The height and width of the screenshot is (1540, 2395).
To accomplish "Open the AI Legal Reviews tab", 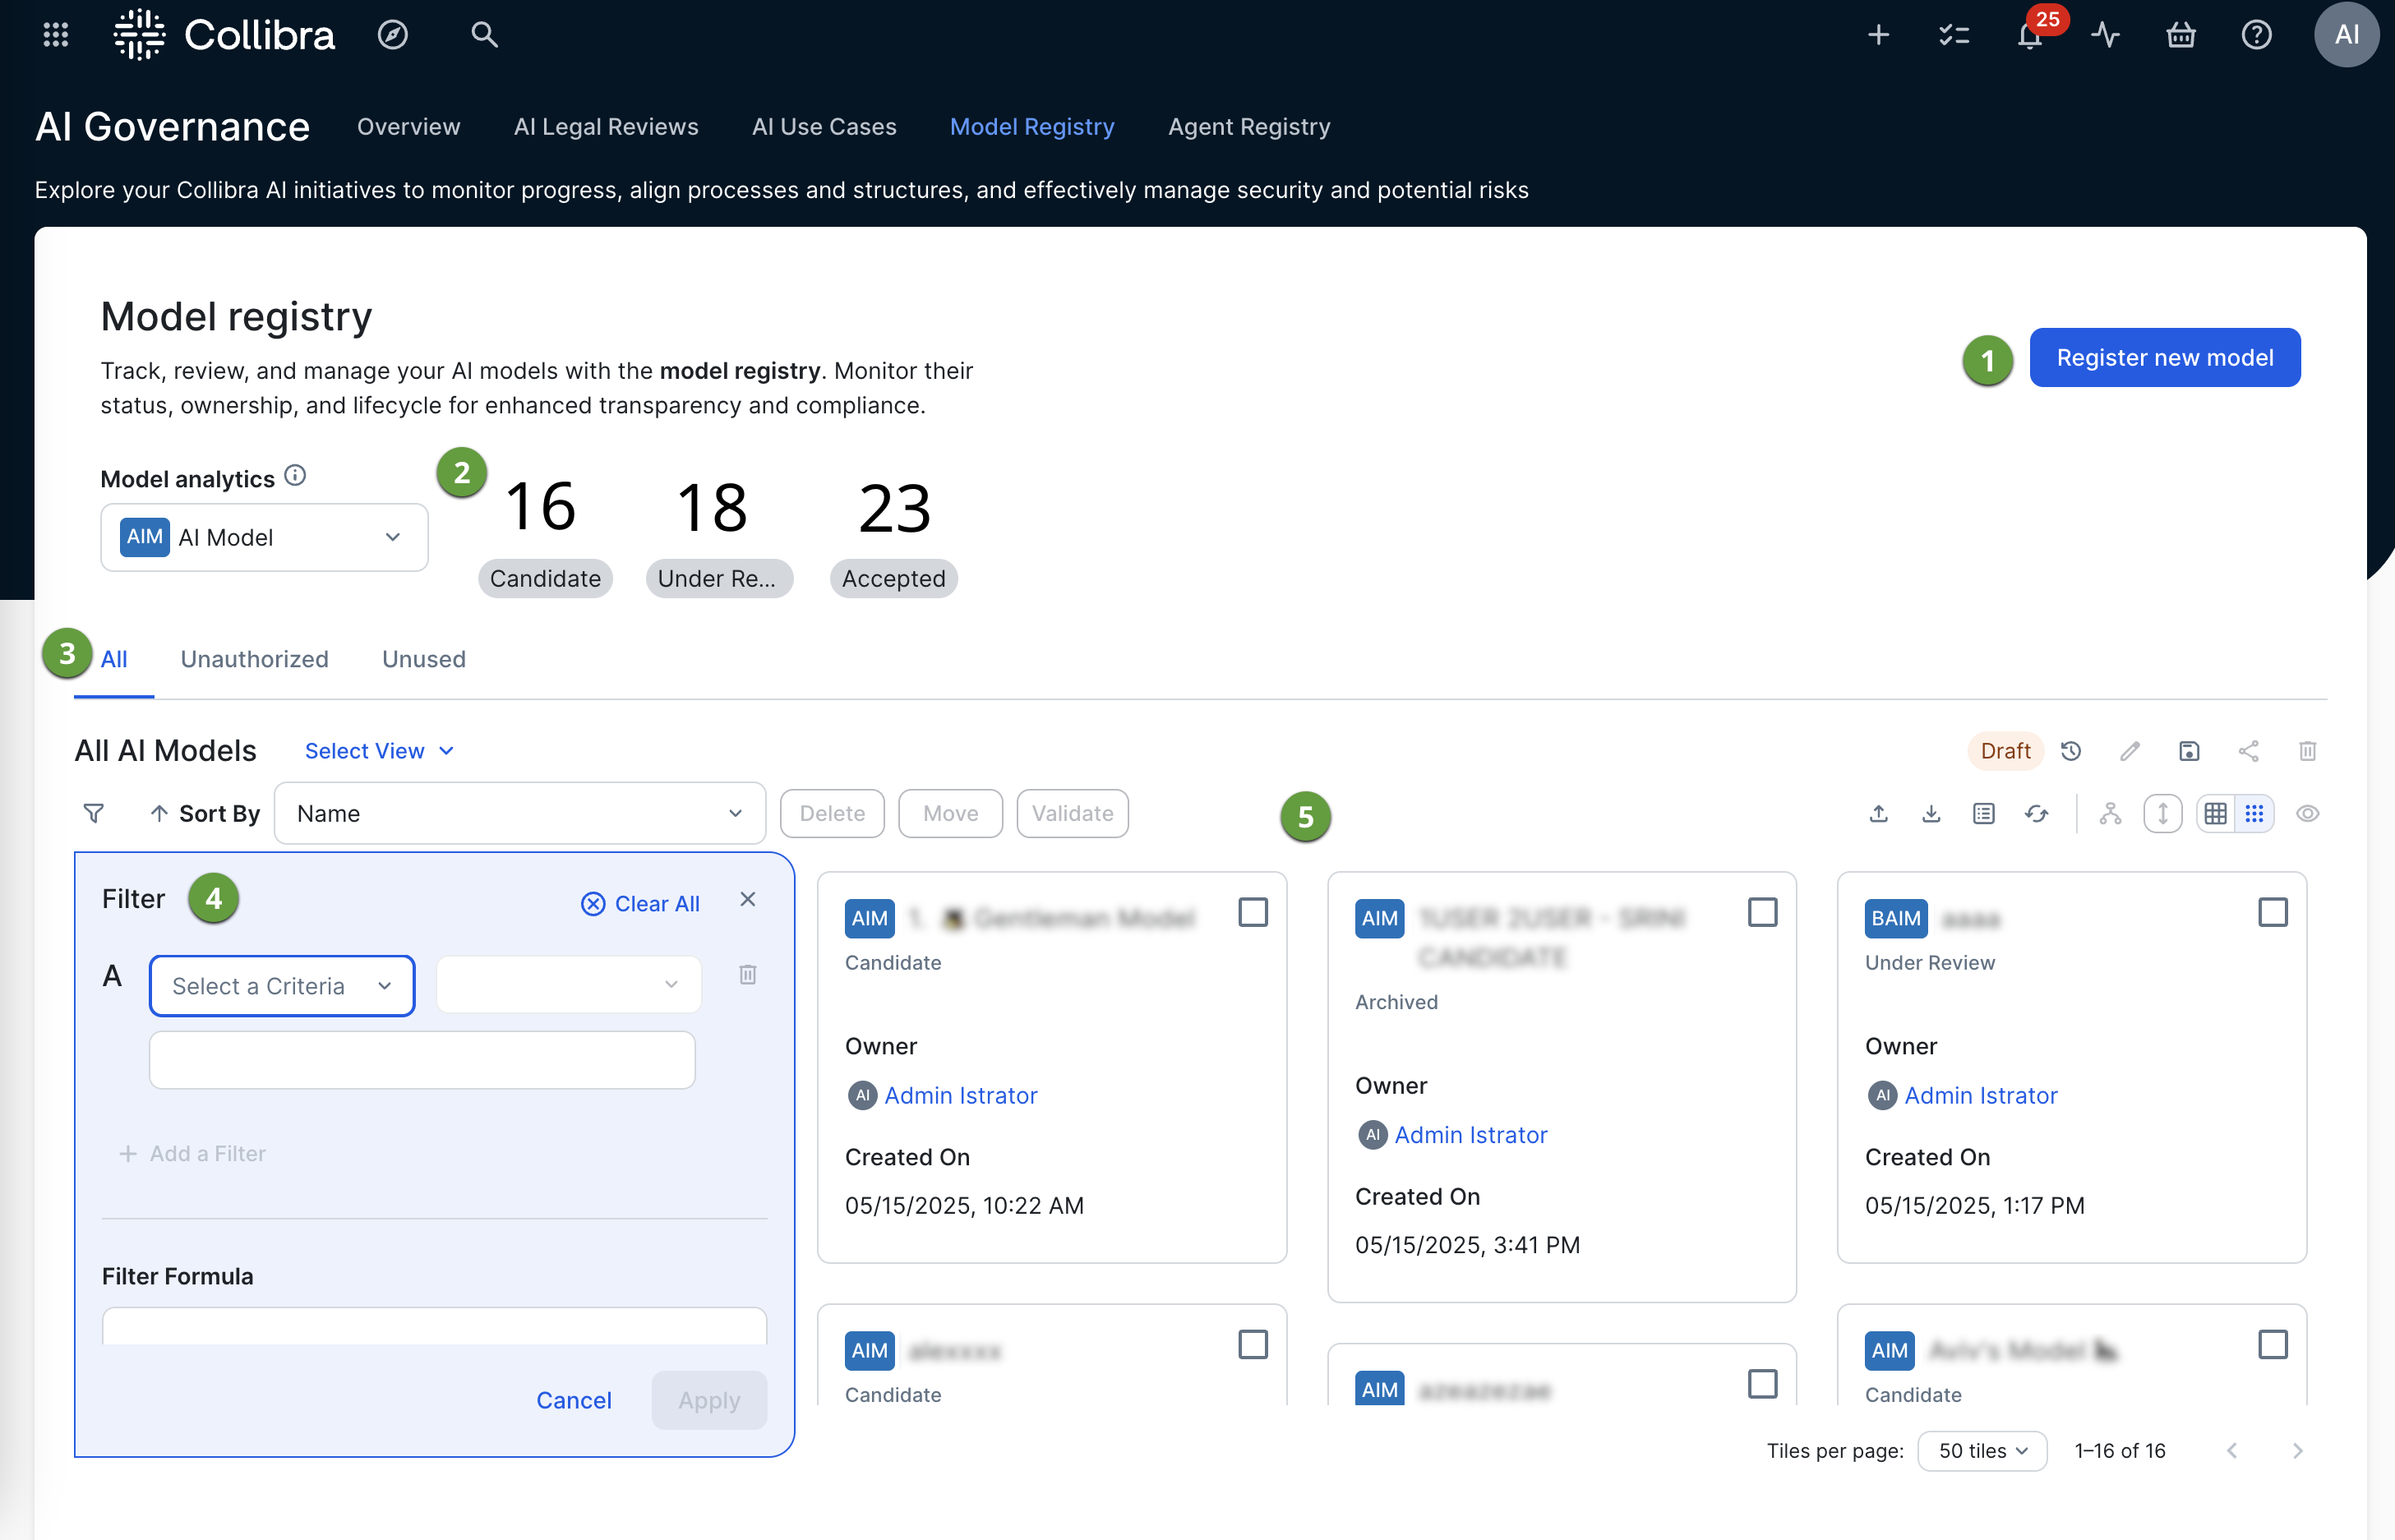I will 606,127.
